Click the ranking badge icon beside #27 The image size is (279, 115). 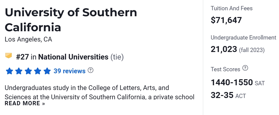pyautogui.click(x=9, y=56)
